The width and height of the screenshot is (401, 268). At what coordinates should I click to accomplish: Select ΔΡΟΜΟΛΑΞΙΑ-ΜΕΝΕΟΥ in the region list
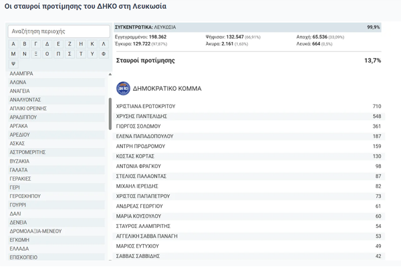[x=57, y=231]
